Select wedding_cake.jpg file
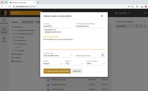This screenshot has width=148, height=91. (x=58, y=89)
